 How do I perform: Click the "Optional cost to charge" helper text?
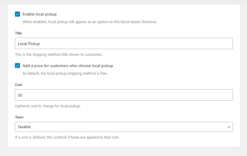tap(48, 106)
